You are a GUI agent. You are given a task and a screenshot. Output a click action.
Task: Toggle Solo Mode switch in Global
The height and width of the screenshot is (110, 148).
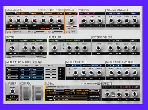98,84
